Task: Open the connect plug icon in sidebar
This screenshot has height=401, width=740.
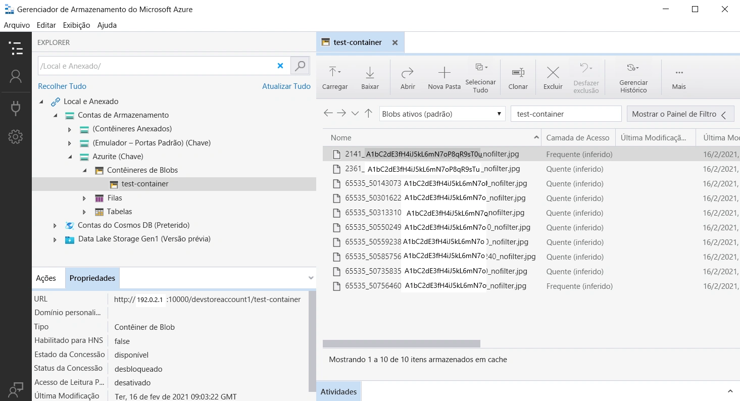Action: tap(16, 108)
